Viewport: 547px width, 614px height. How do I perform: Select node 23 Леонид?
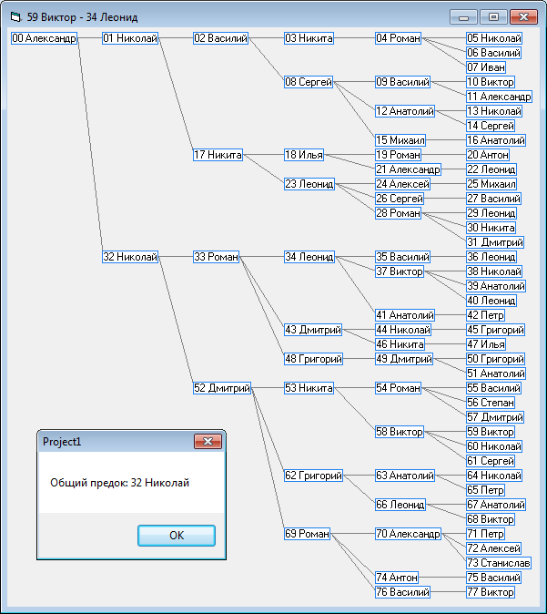click(309, 184)
